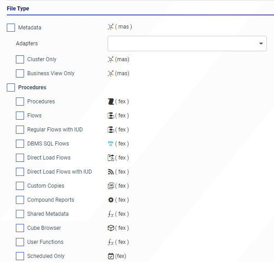Click the Direct Load Flows with IUD icon
The image size is (274, 262).
tap(111, 172)
